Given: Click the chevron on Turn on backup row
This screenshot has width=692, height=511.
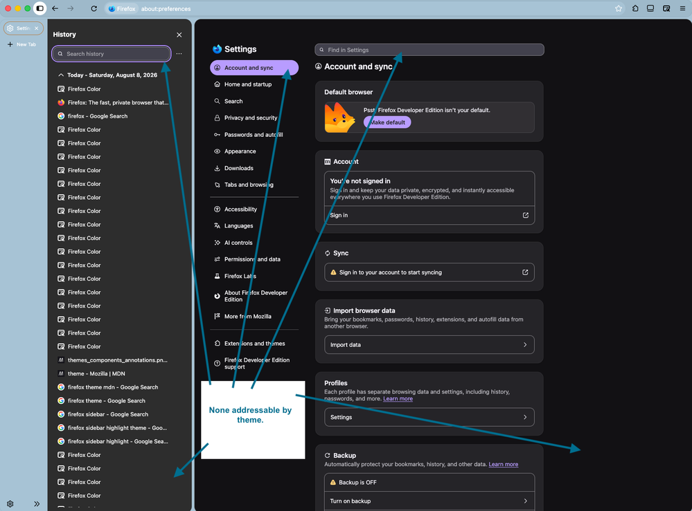Looking at the screenshot, I should tap(525, 501).
